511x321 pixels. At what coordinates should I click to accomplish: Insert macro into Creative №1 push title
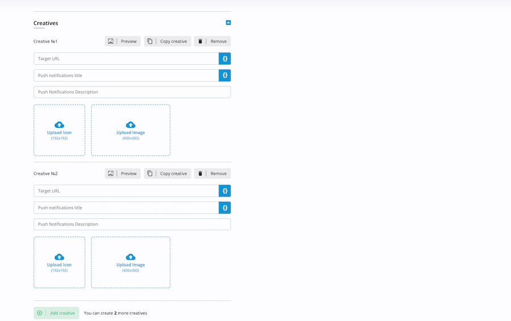point(225,76)
